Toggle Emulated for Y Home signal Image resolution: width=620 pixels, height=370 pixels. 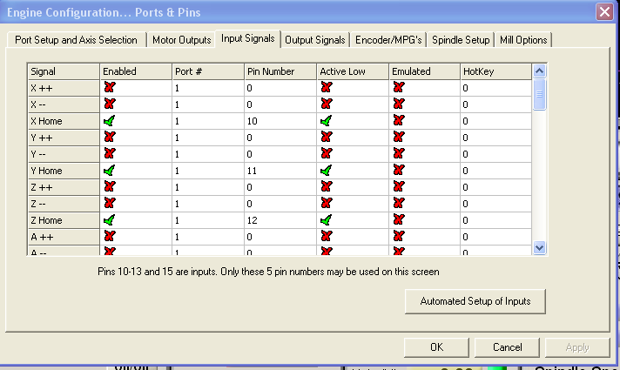(399, 171)
